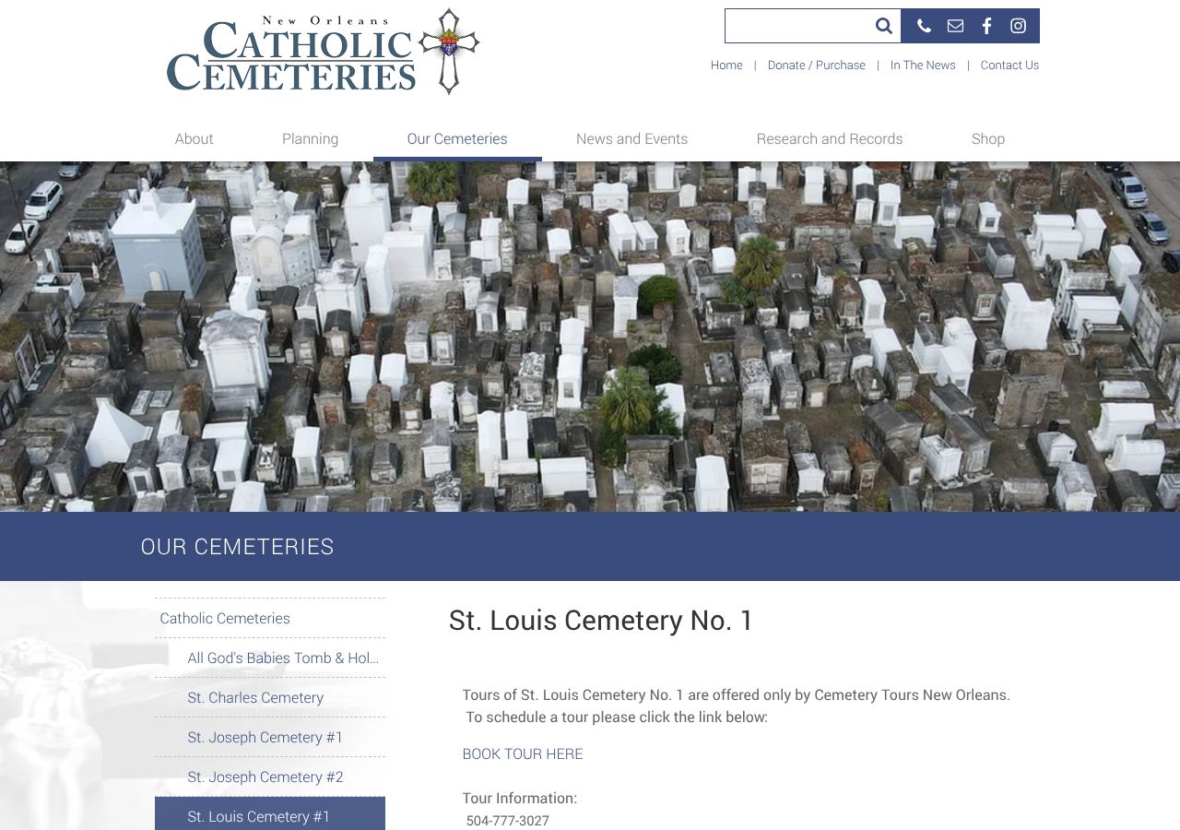Open the phone contact icon

(924, 26)
